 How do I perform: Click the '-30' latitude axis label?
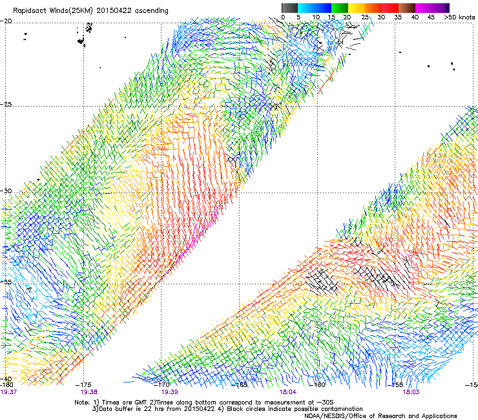coord(6,191)
